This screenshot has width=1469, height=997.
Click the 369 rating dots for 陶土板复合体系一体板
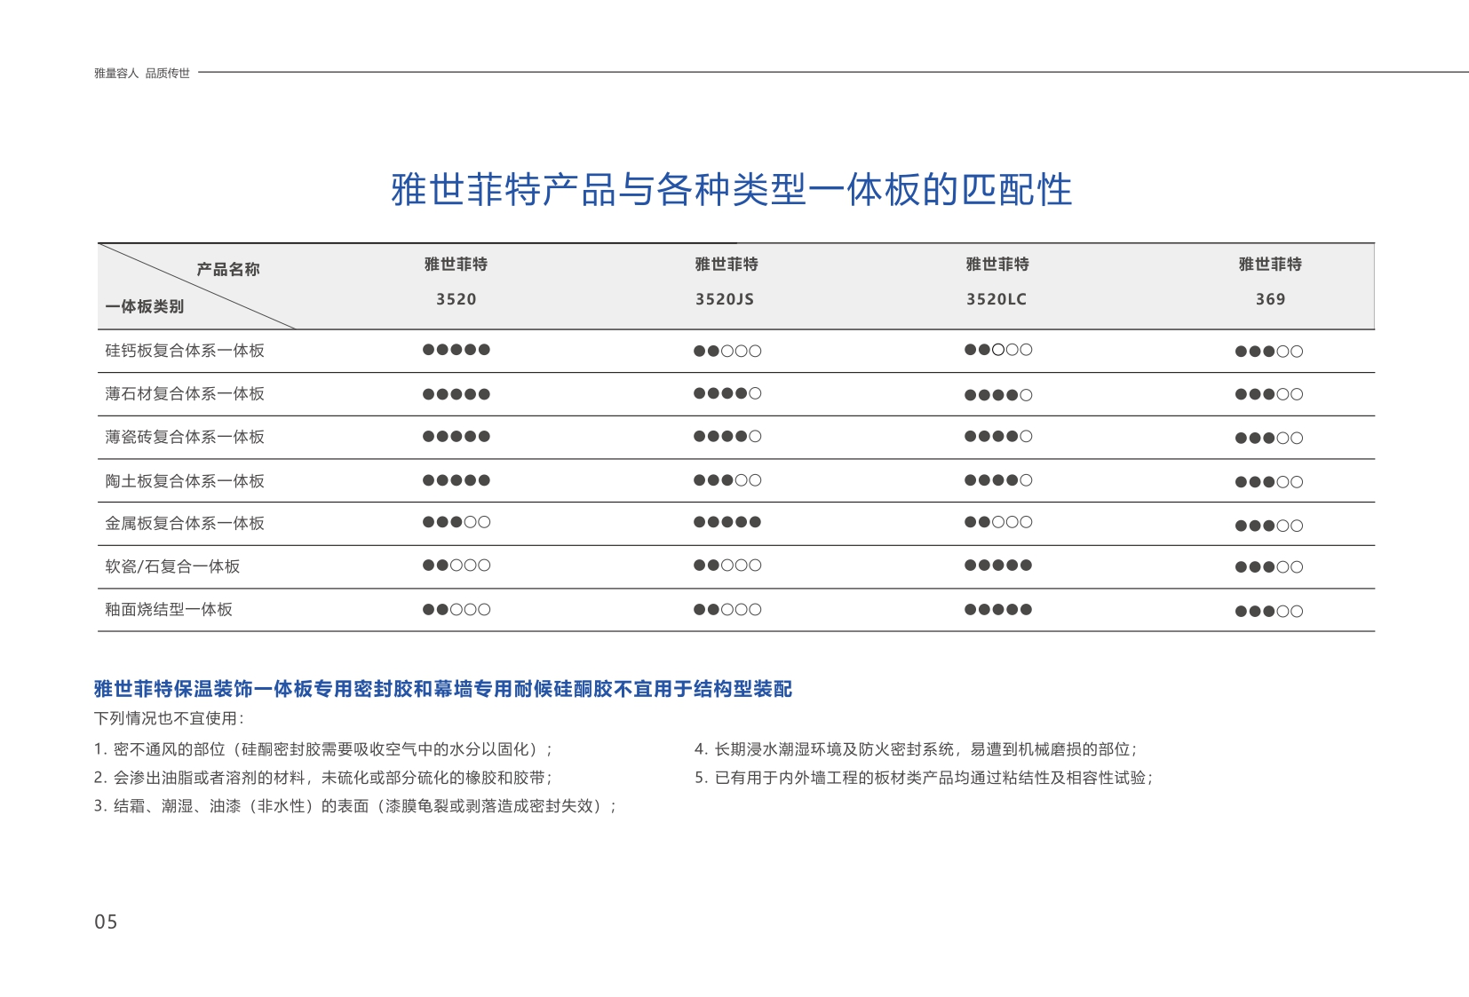(x=1269, y=482)
